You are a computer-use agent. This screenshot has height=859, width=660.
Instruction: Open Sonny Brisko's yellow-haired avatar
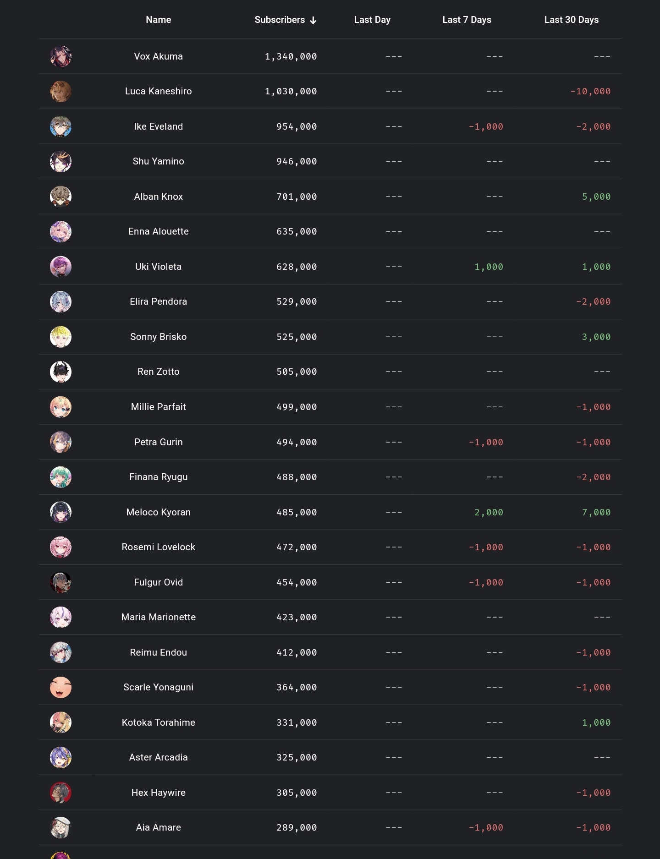(x=60, y=337)
